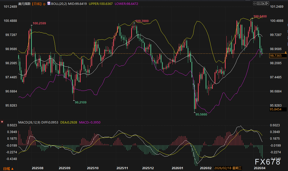Viewport: 288px width, 171px height.
Task: Click the 2025/11 label on the time axis
Action: (x=122, y=167)
